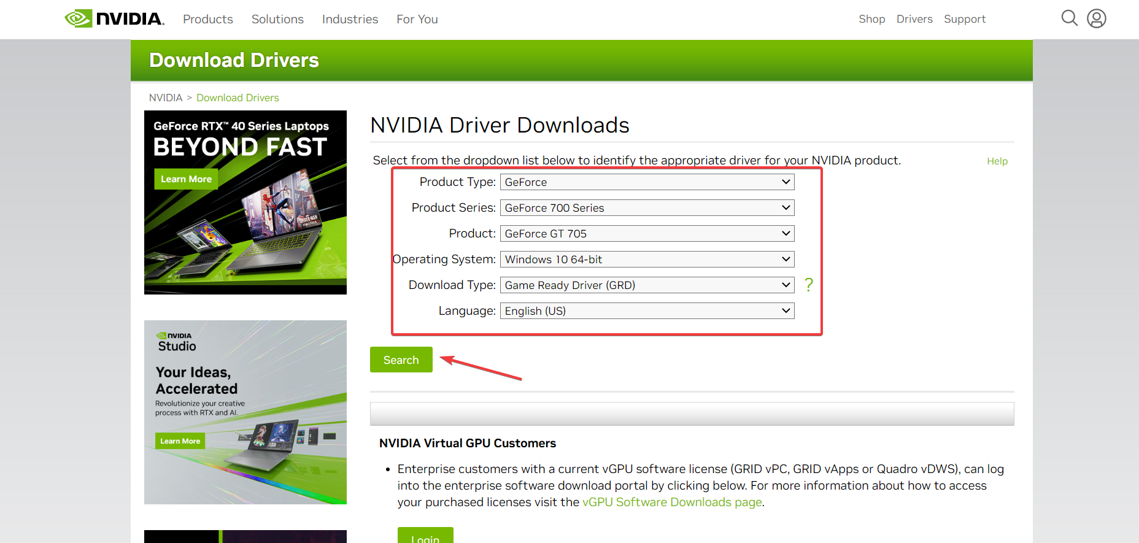Click the Login button

click(425, 535)
